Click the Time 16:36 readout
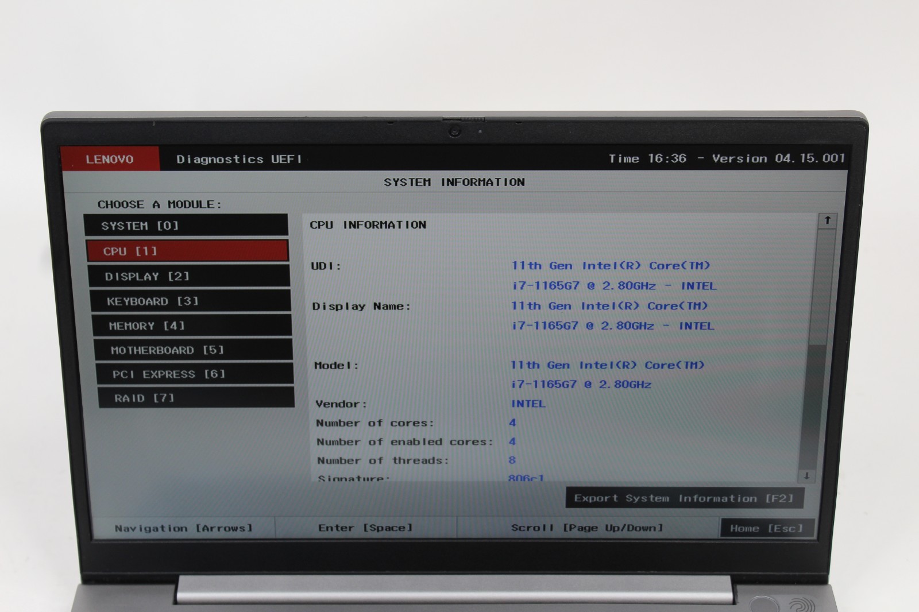This screenshot has width=919, height=612. click(647, 158)
